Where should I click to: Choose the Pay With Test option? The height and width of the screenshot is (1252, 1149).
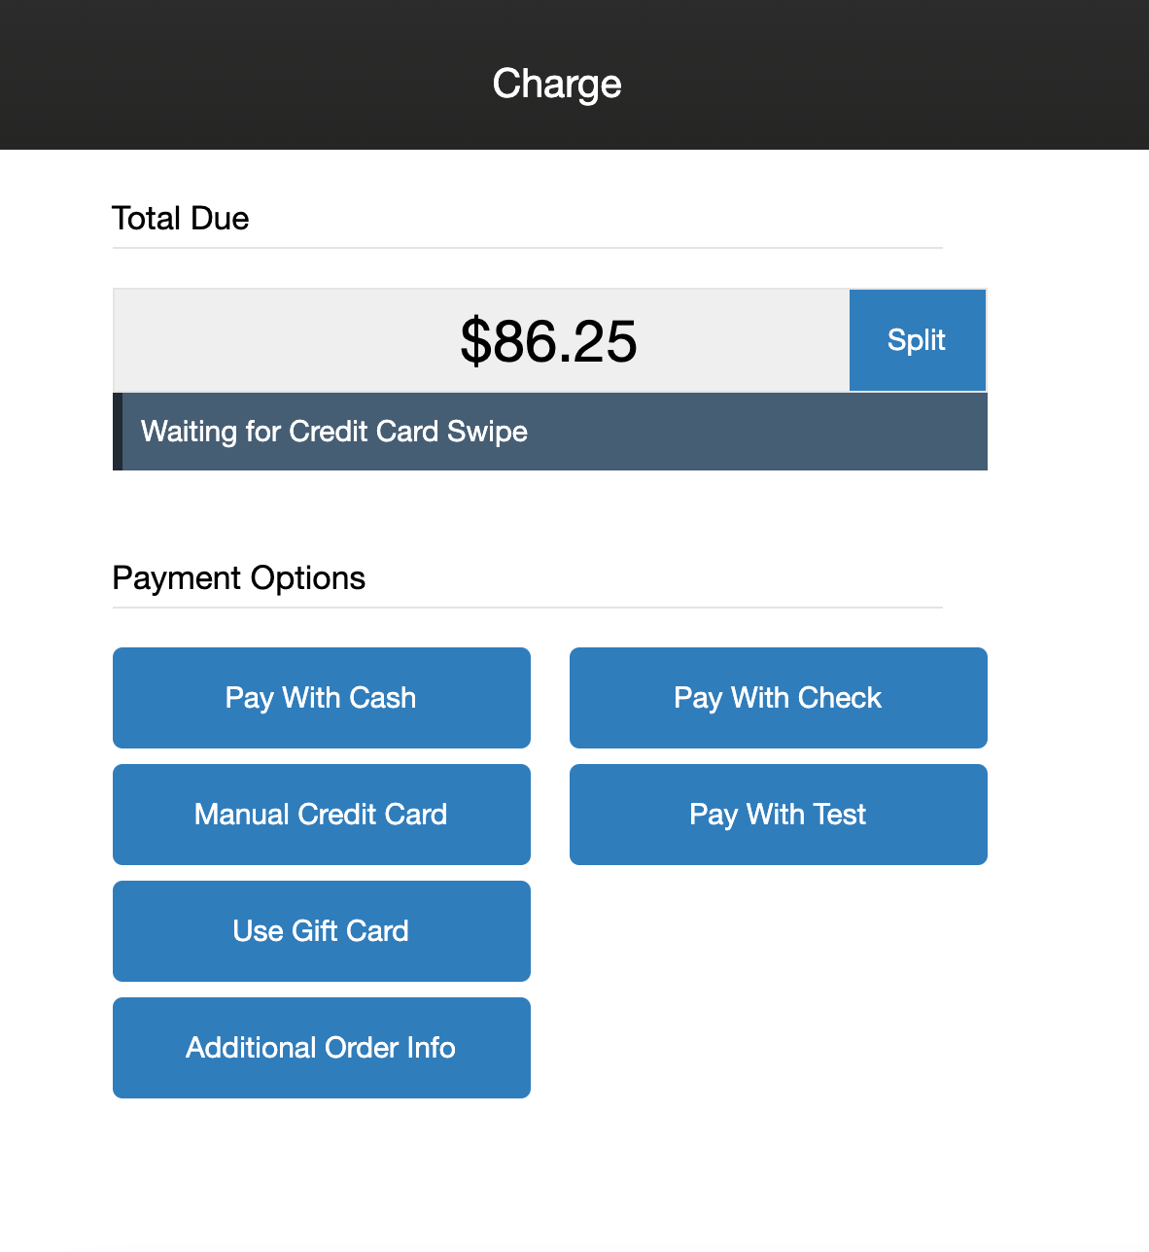[x=777, y=814]
